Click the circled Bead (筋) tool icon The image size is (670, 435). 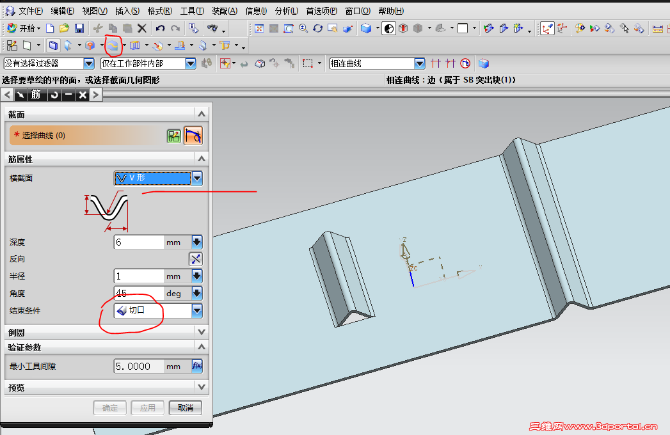(113, 45)
